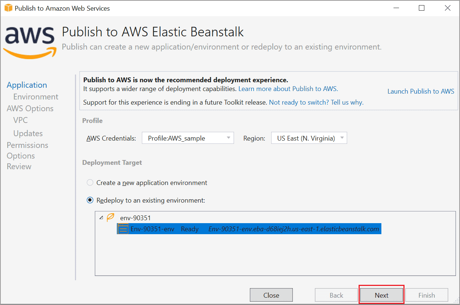Select the Create a new application environment option

click(90, 182)
